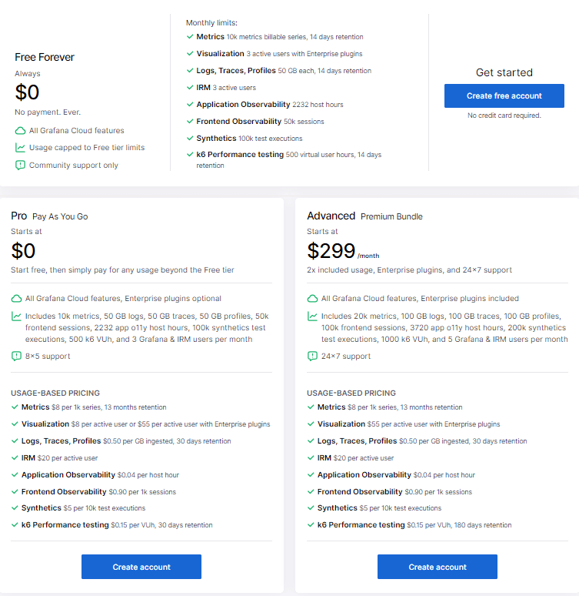
Task: Click the cloud icon in the Advanced plan card
Action: tap(312, 299)
